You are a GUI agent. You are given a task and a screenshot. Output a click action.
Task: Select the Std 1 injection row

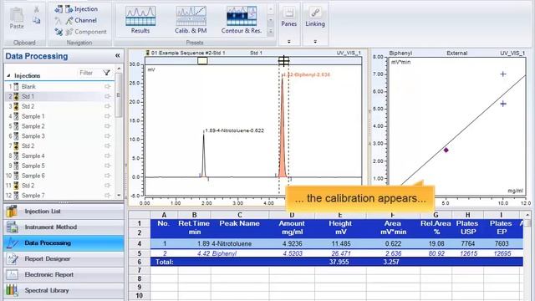point(59,97)
